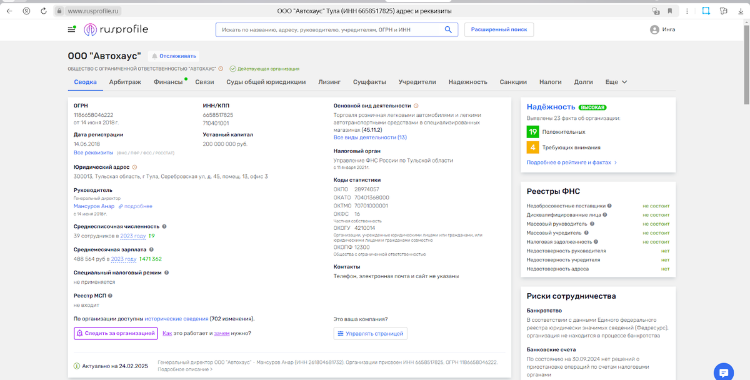Open the Мансуров Анар director link
750x380 pixels.
pos(94,206)
